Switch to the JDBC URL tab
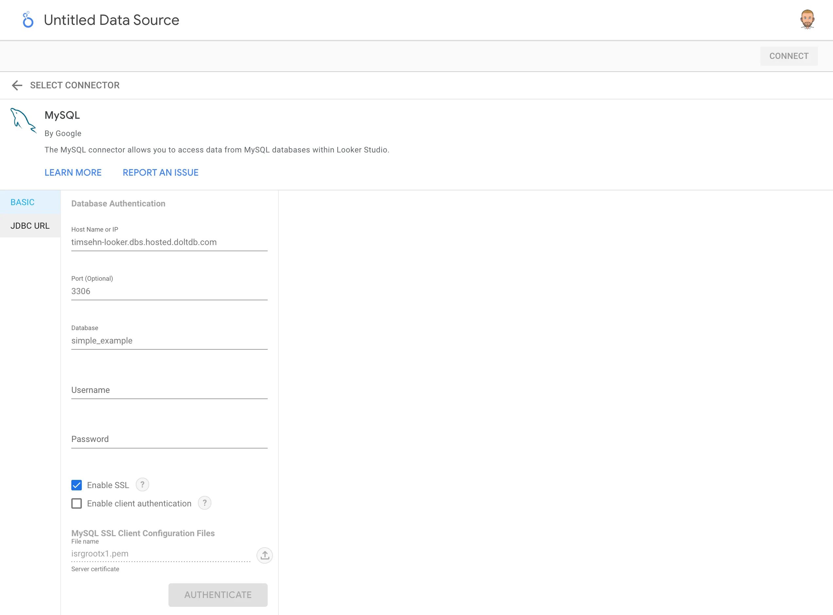The image size is (833, 615). (x=29, y=225)
